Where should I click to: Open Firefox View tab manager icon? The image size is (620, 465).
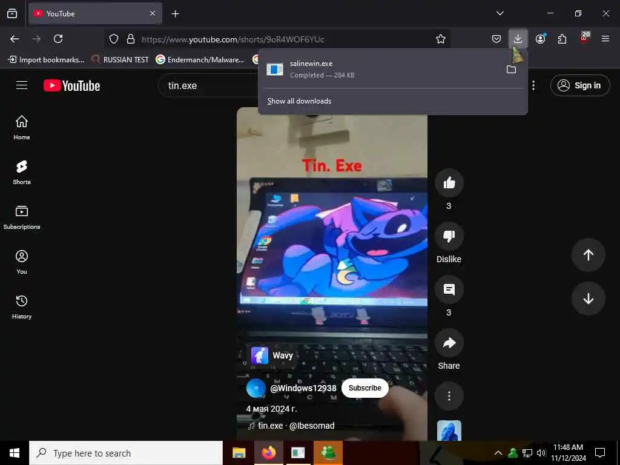click(12, 13)
